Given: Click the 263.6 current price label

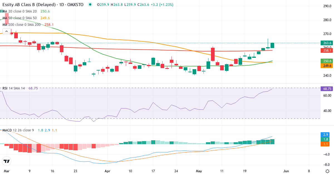Looking at the screenshot, I should [x=327, y=43].
